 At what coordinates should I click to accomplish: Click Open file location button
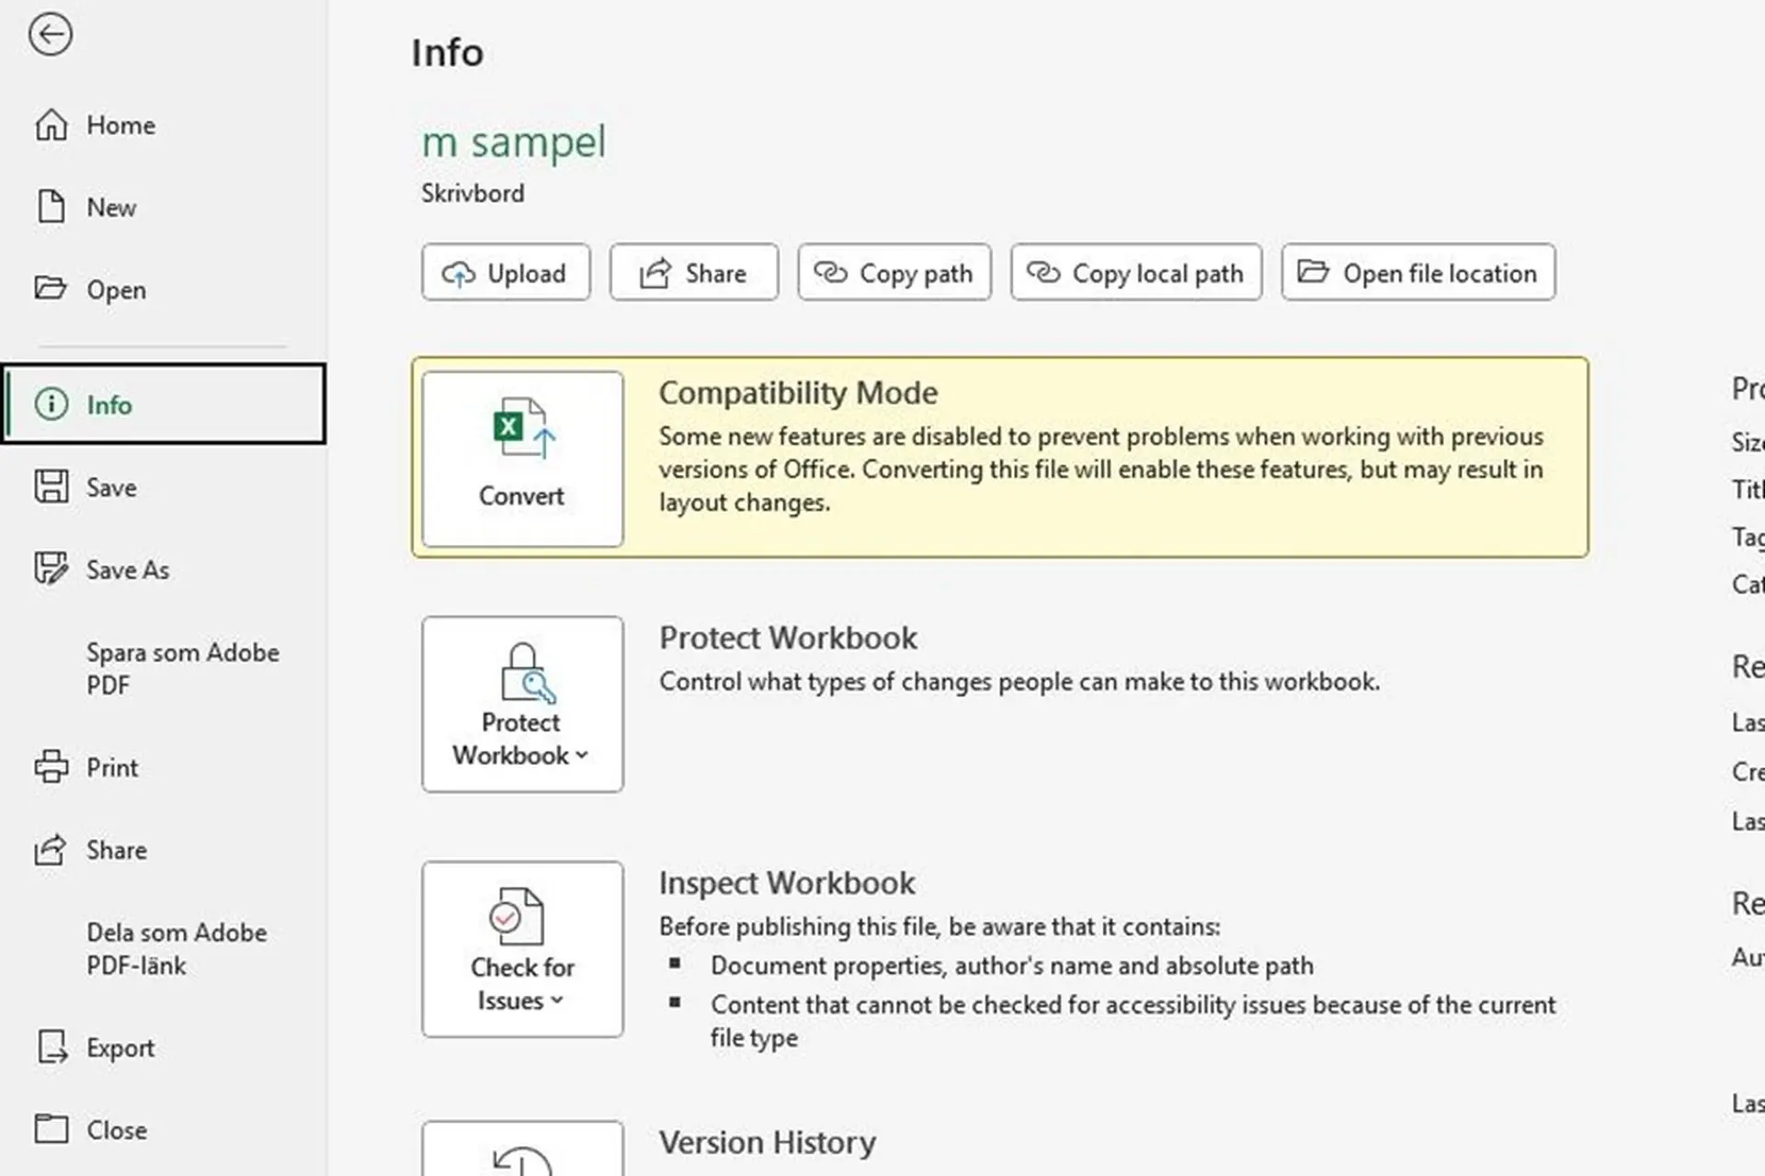[1418, 273]
